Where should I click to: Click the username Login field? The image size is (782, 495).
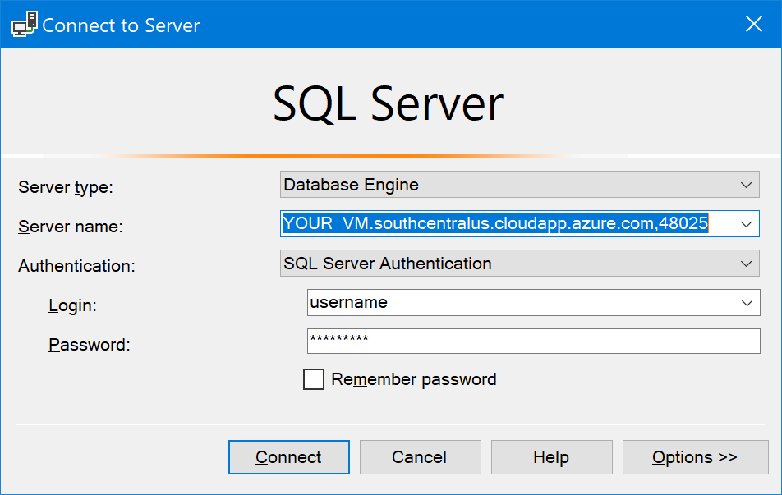click(x=493, y=303)
